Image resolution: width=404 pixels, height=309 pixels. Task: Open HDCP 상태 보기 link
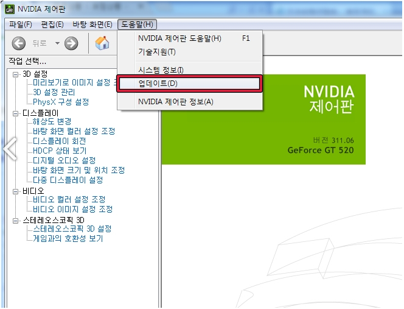pos(60,151)
